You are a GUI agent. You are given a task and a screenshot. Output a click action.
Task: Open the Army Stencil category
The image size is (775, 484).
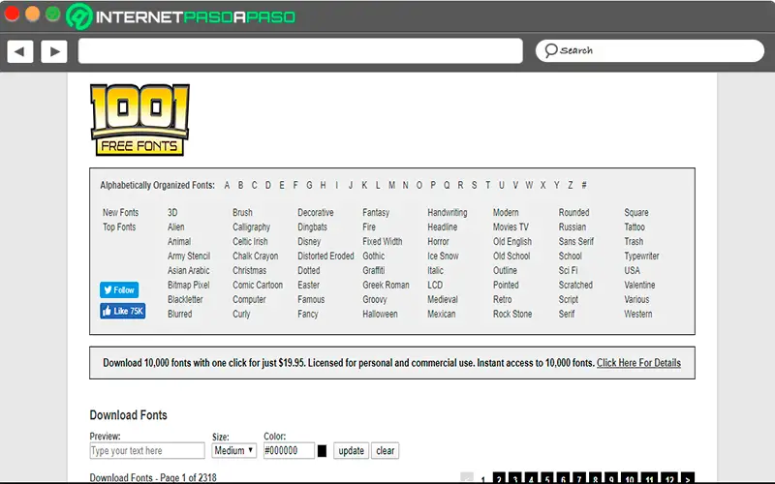point(189,256)
